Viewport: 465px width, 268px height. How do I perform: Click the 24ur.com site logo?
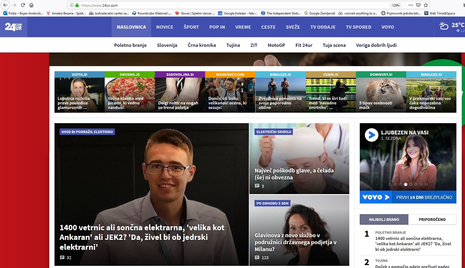[13, 27]
